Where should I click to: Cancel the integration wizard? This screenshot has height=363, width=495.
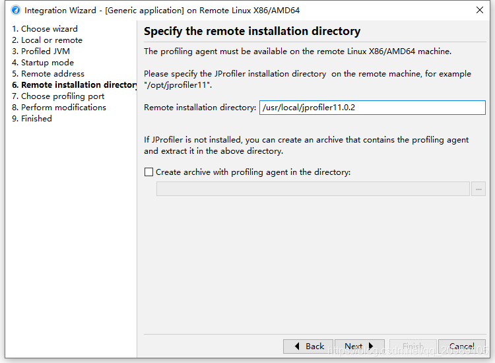pos(462,346)
